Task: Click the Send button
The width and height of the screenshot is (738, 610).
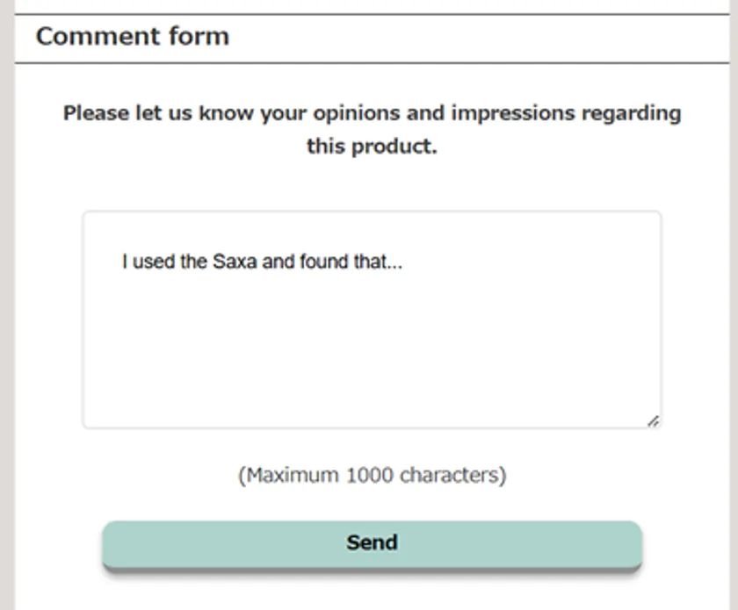Action: tap(372, 543)
